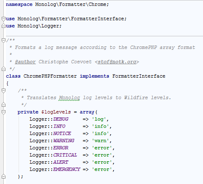
Task: Click the namespace Monolog\Formatter\Chrome line
Action: click(57, 4)
